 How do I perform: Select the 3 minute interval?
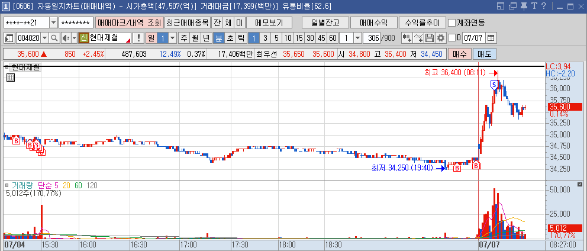tap(265, 38)
